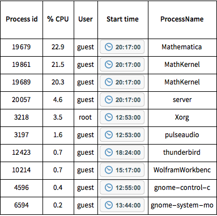The height and width of the screenshot is (216, 217).
Task: Open the 15:17:00 start time for WolframWorkbenc
Action: pyautogui.click(x=122, y=170)
